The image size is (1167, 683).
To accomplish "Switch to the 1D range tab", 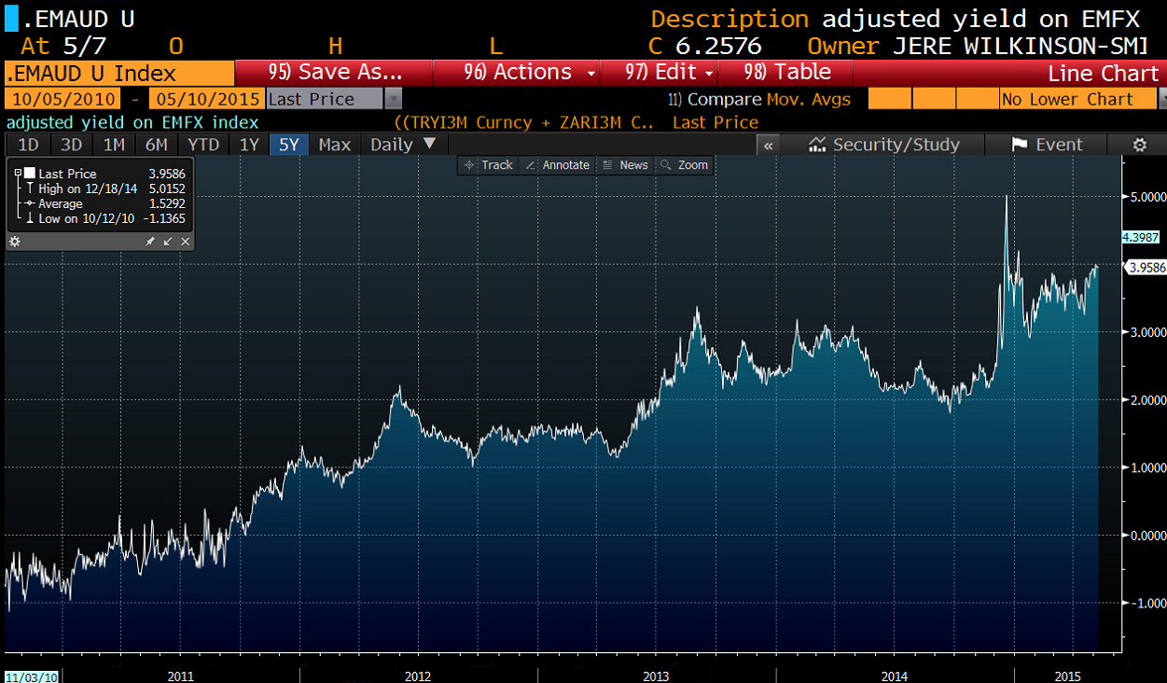I will [29, 145].
